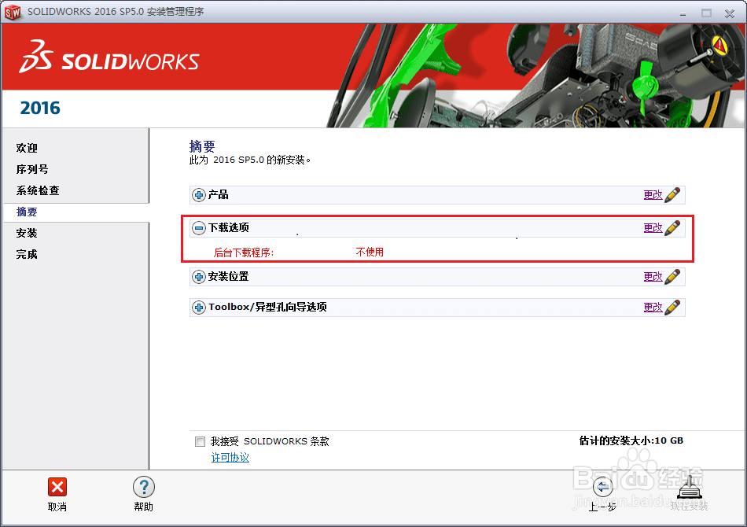
Task: Click the 估计的安装大小:10 GB text
Action: click(631, 440)
